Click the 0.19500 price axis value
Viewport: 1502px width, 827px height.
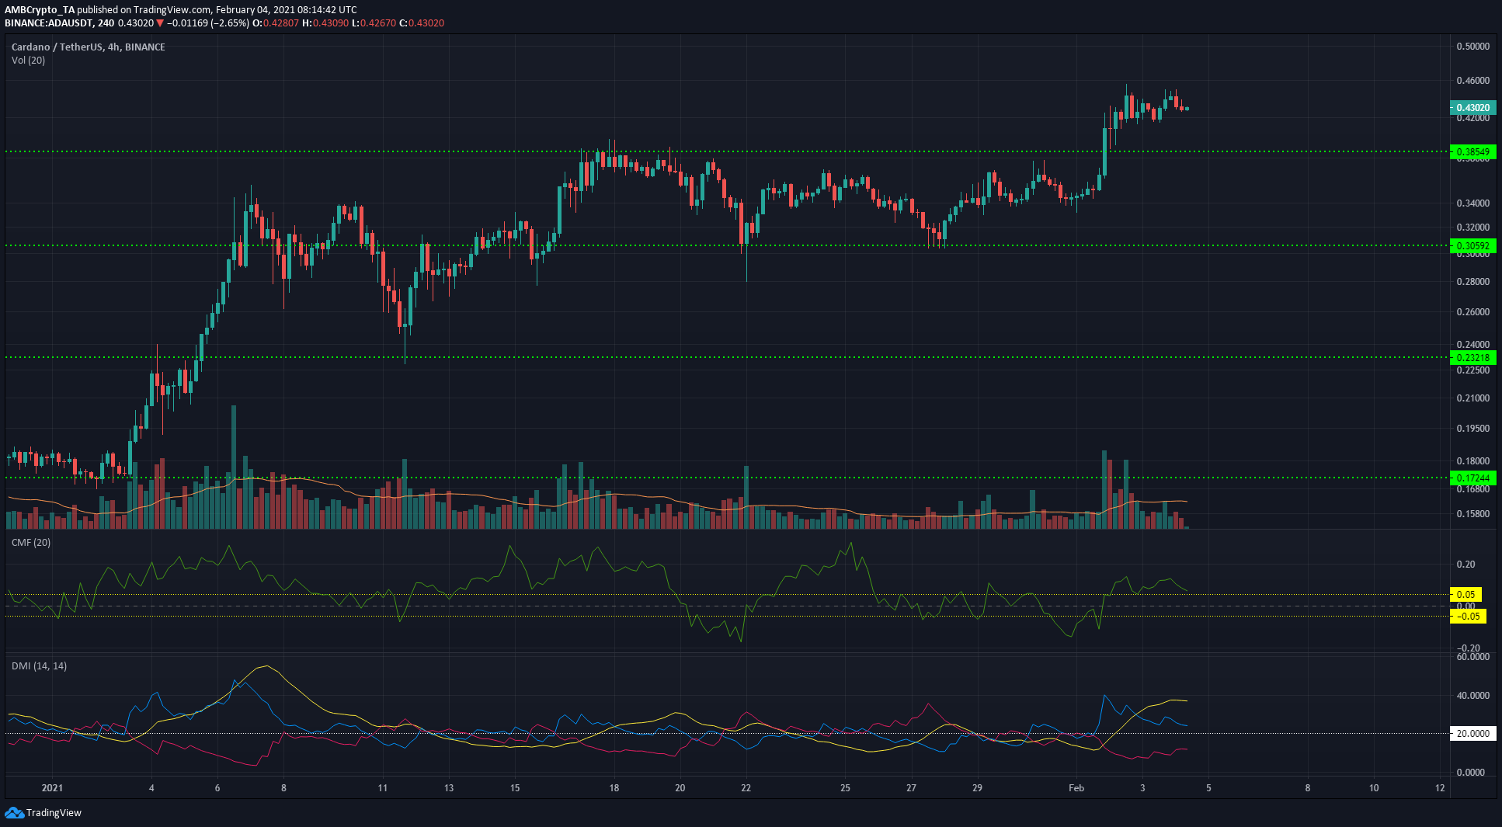click(1472, 429)
